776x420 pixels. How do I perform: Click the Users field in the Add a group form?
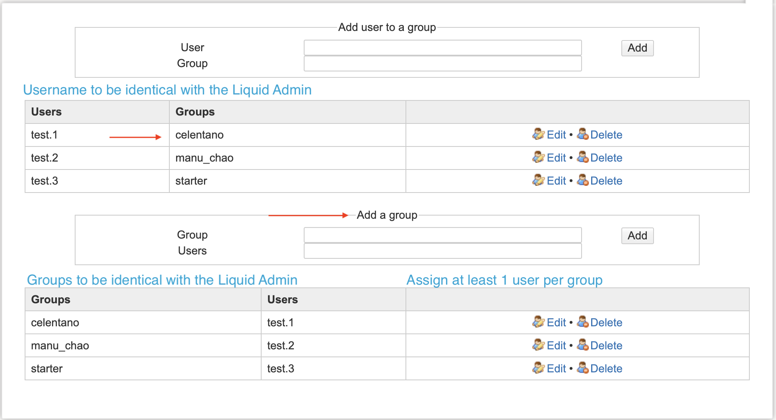pos(442,251)
